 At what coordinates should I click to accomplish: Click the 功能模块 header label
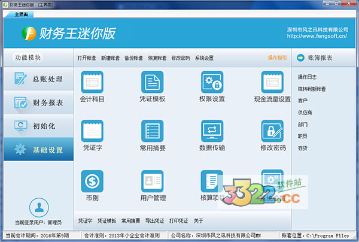coord(28,58)
